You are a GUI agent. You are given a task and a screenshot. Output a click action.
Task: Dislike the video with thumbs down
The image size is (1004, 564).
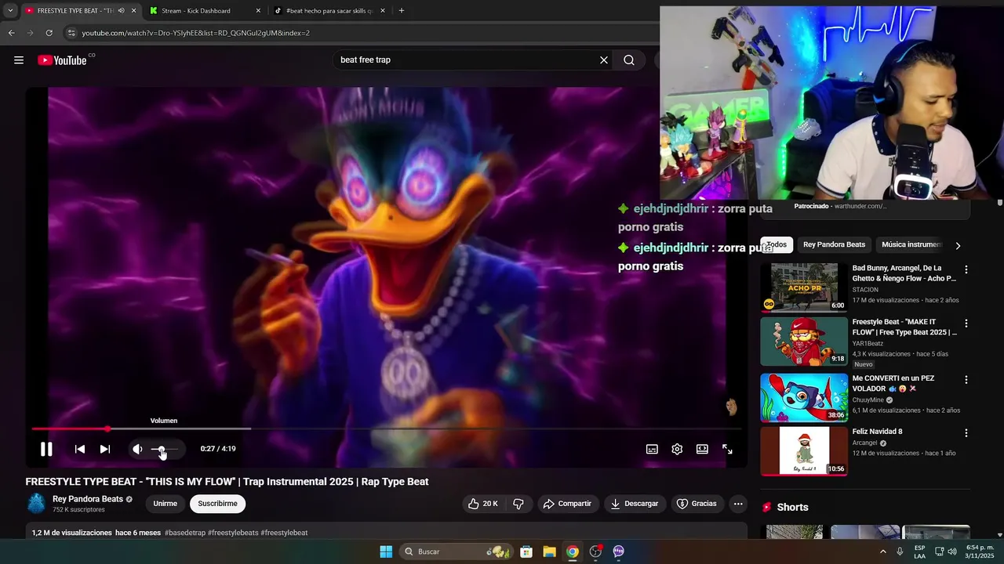[518, 504]
